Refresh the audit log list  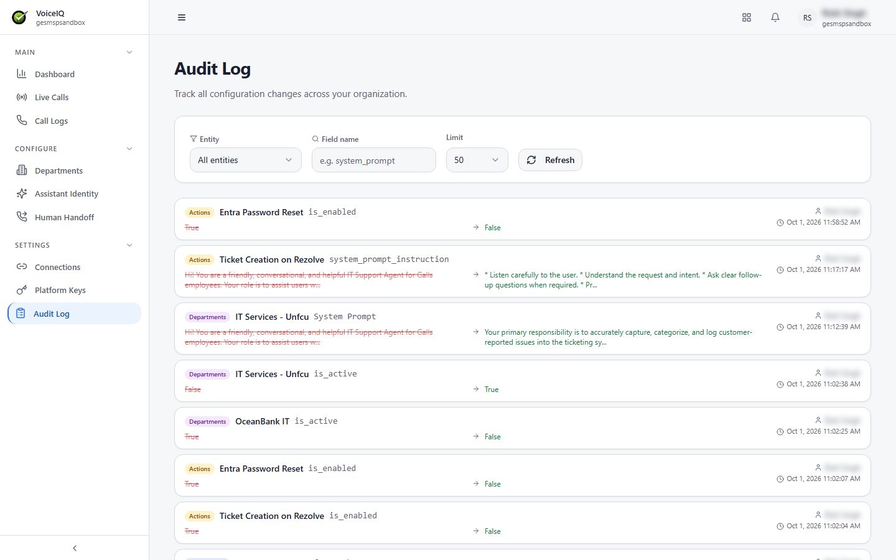[x=550, y=160]
